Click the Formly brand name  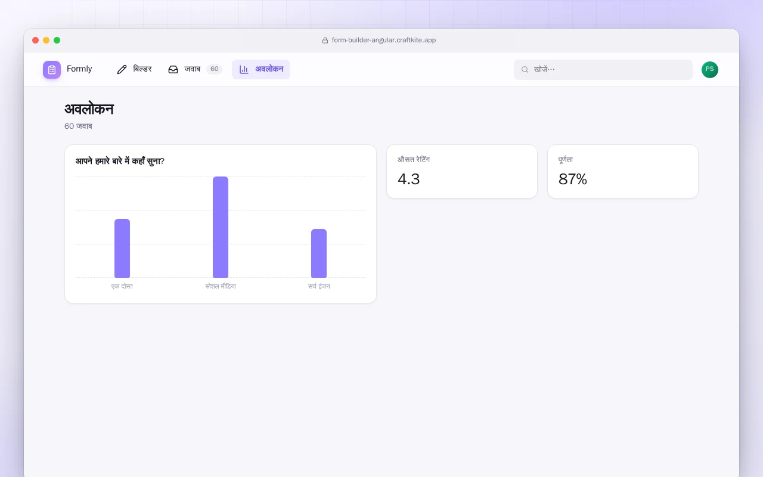79,69
